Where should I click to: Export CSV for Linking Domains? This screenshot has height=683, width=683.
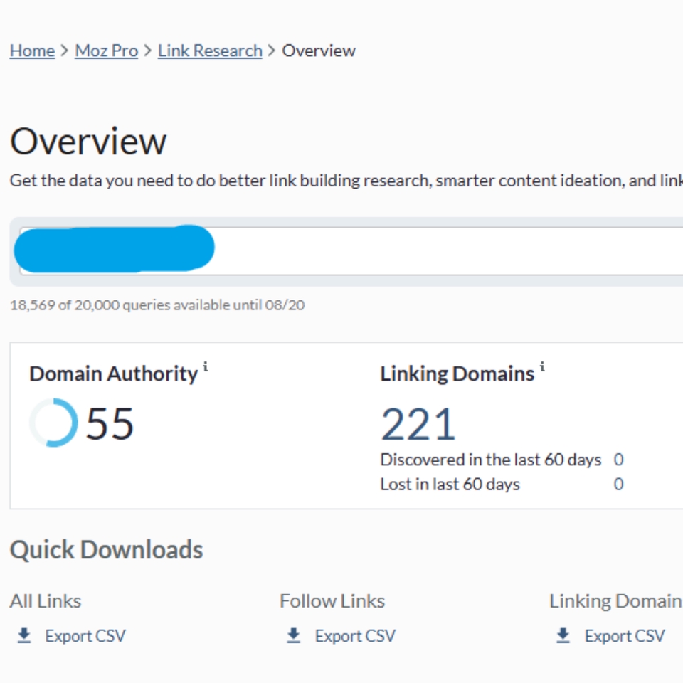tap(624, 636)
